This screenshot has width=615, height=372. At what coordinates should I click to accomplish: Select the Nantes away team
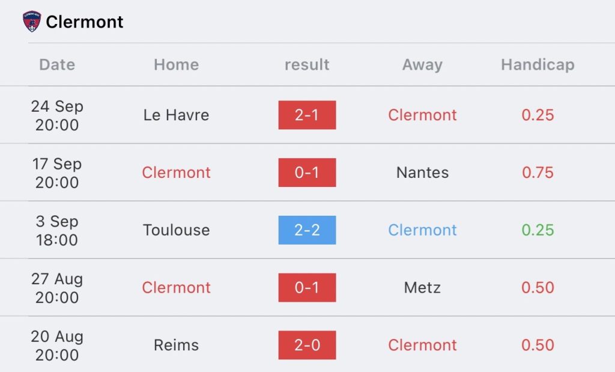(x=422, y=172)
